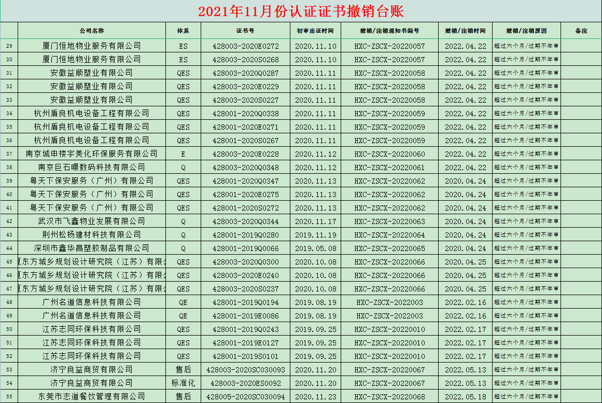602x403 pixels.
Task: Click the 撤销/注销原因 header cell
Action: [x=526, y=31]
